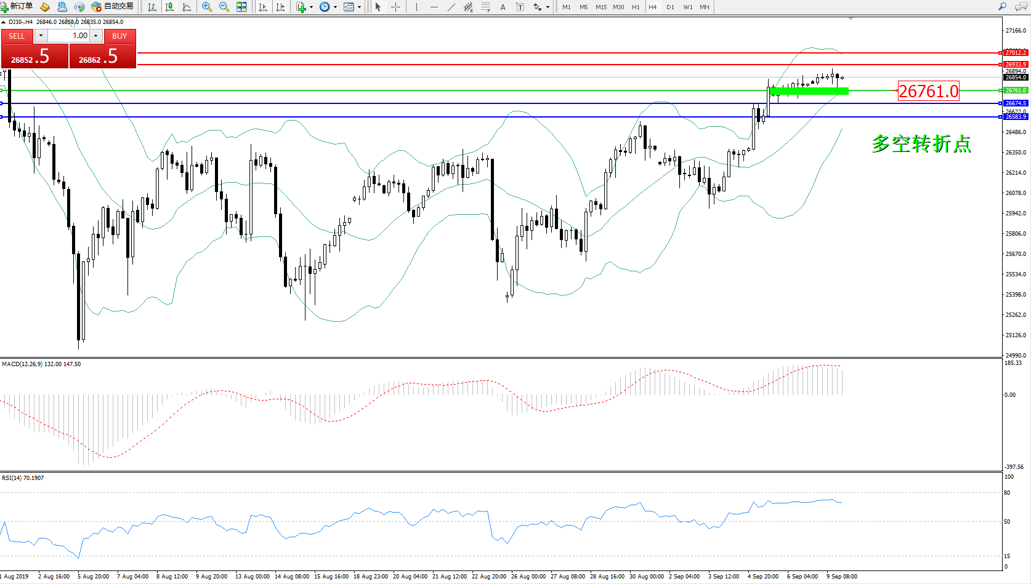
Task: Click the New Order (新订单) button
Action: (x=17, y=7)
